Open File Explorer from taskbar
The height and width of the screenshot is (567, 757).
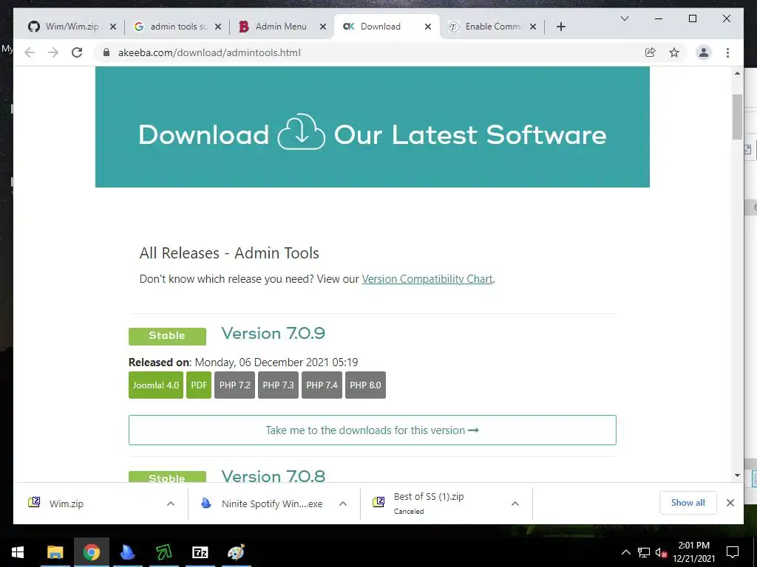click(55, 552)
